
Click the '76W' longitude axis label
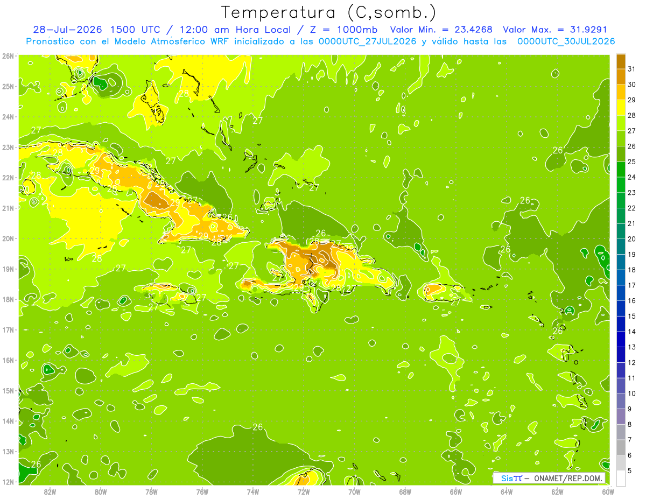point(202,491)
